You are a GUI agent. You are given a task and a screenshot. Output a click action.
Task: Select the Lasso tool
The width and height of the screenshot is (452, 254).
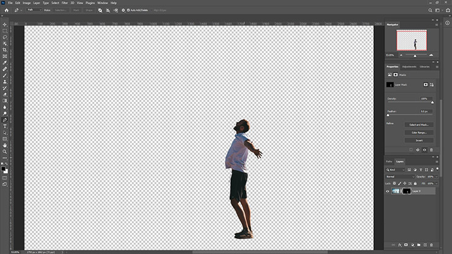(5, 37)
